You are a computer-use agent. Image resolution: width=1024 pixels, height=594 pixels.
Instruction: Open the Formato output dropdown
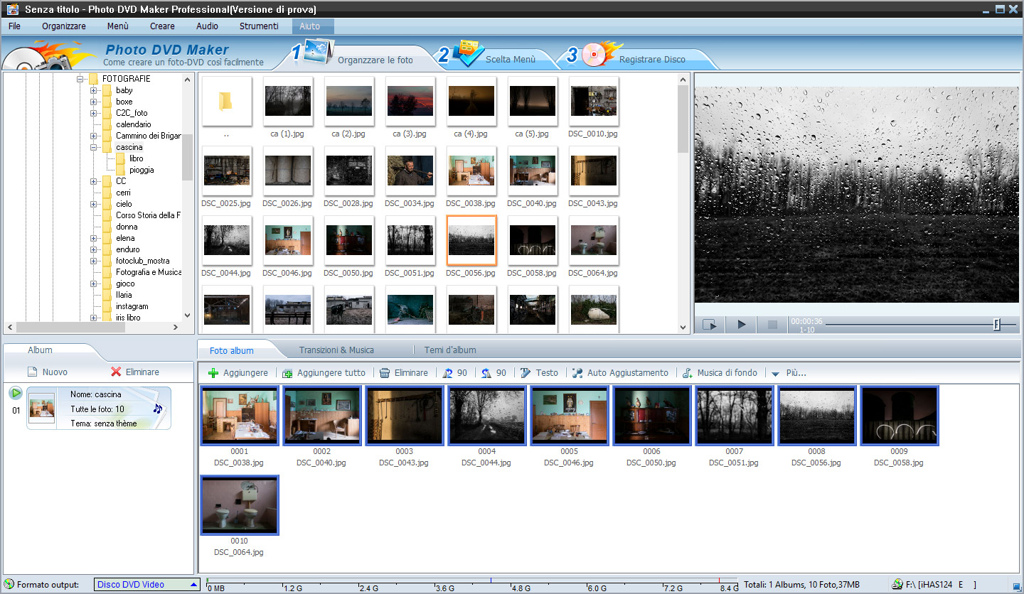click(194, 585)
